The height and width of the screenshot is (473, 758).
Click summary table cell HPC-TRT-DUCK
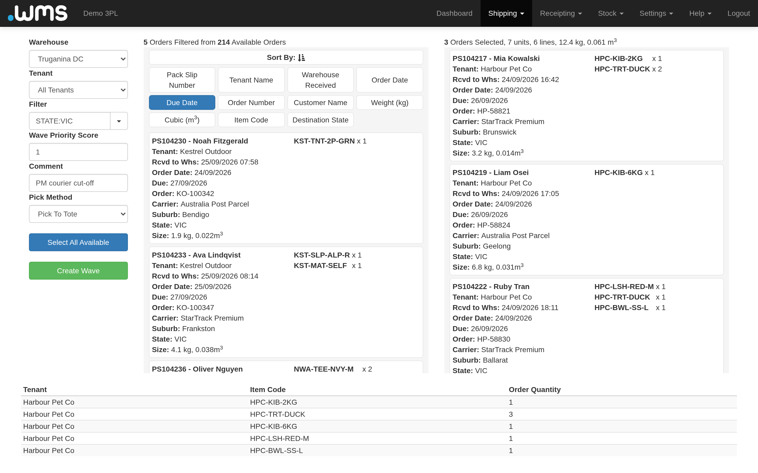tap(277, 414)
